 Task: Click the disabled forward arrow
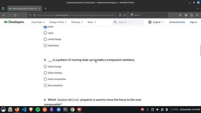pyautogui.click(x=9, y=15)
